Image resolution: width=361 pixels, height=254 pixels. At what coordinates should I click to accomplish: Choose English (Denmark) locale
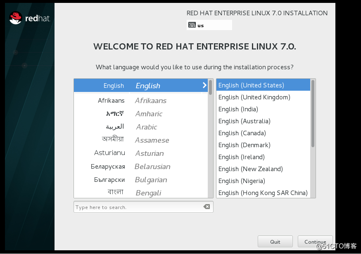(264, 145)
